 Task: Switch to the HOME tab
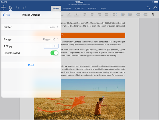56,8
